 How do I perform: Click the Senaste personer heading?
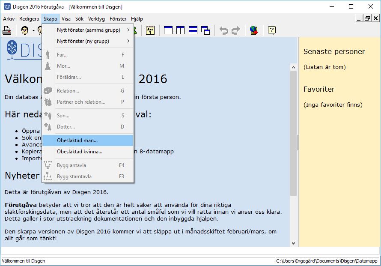[x=334, y=51]
